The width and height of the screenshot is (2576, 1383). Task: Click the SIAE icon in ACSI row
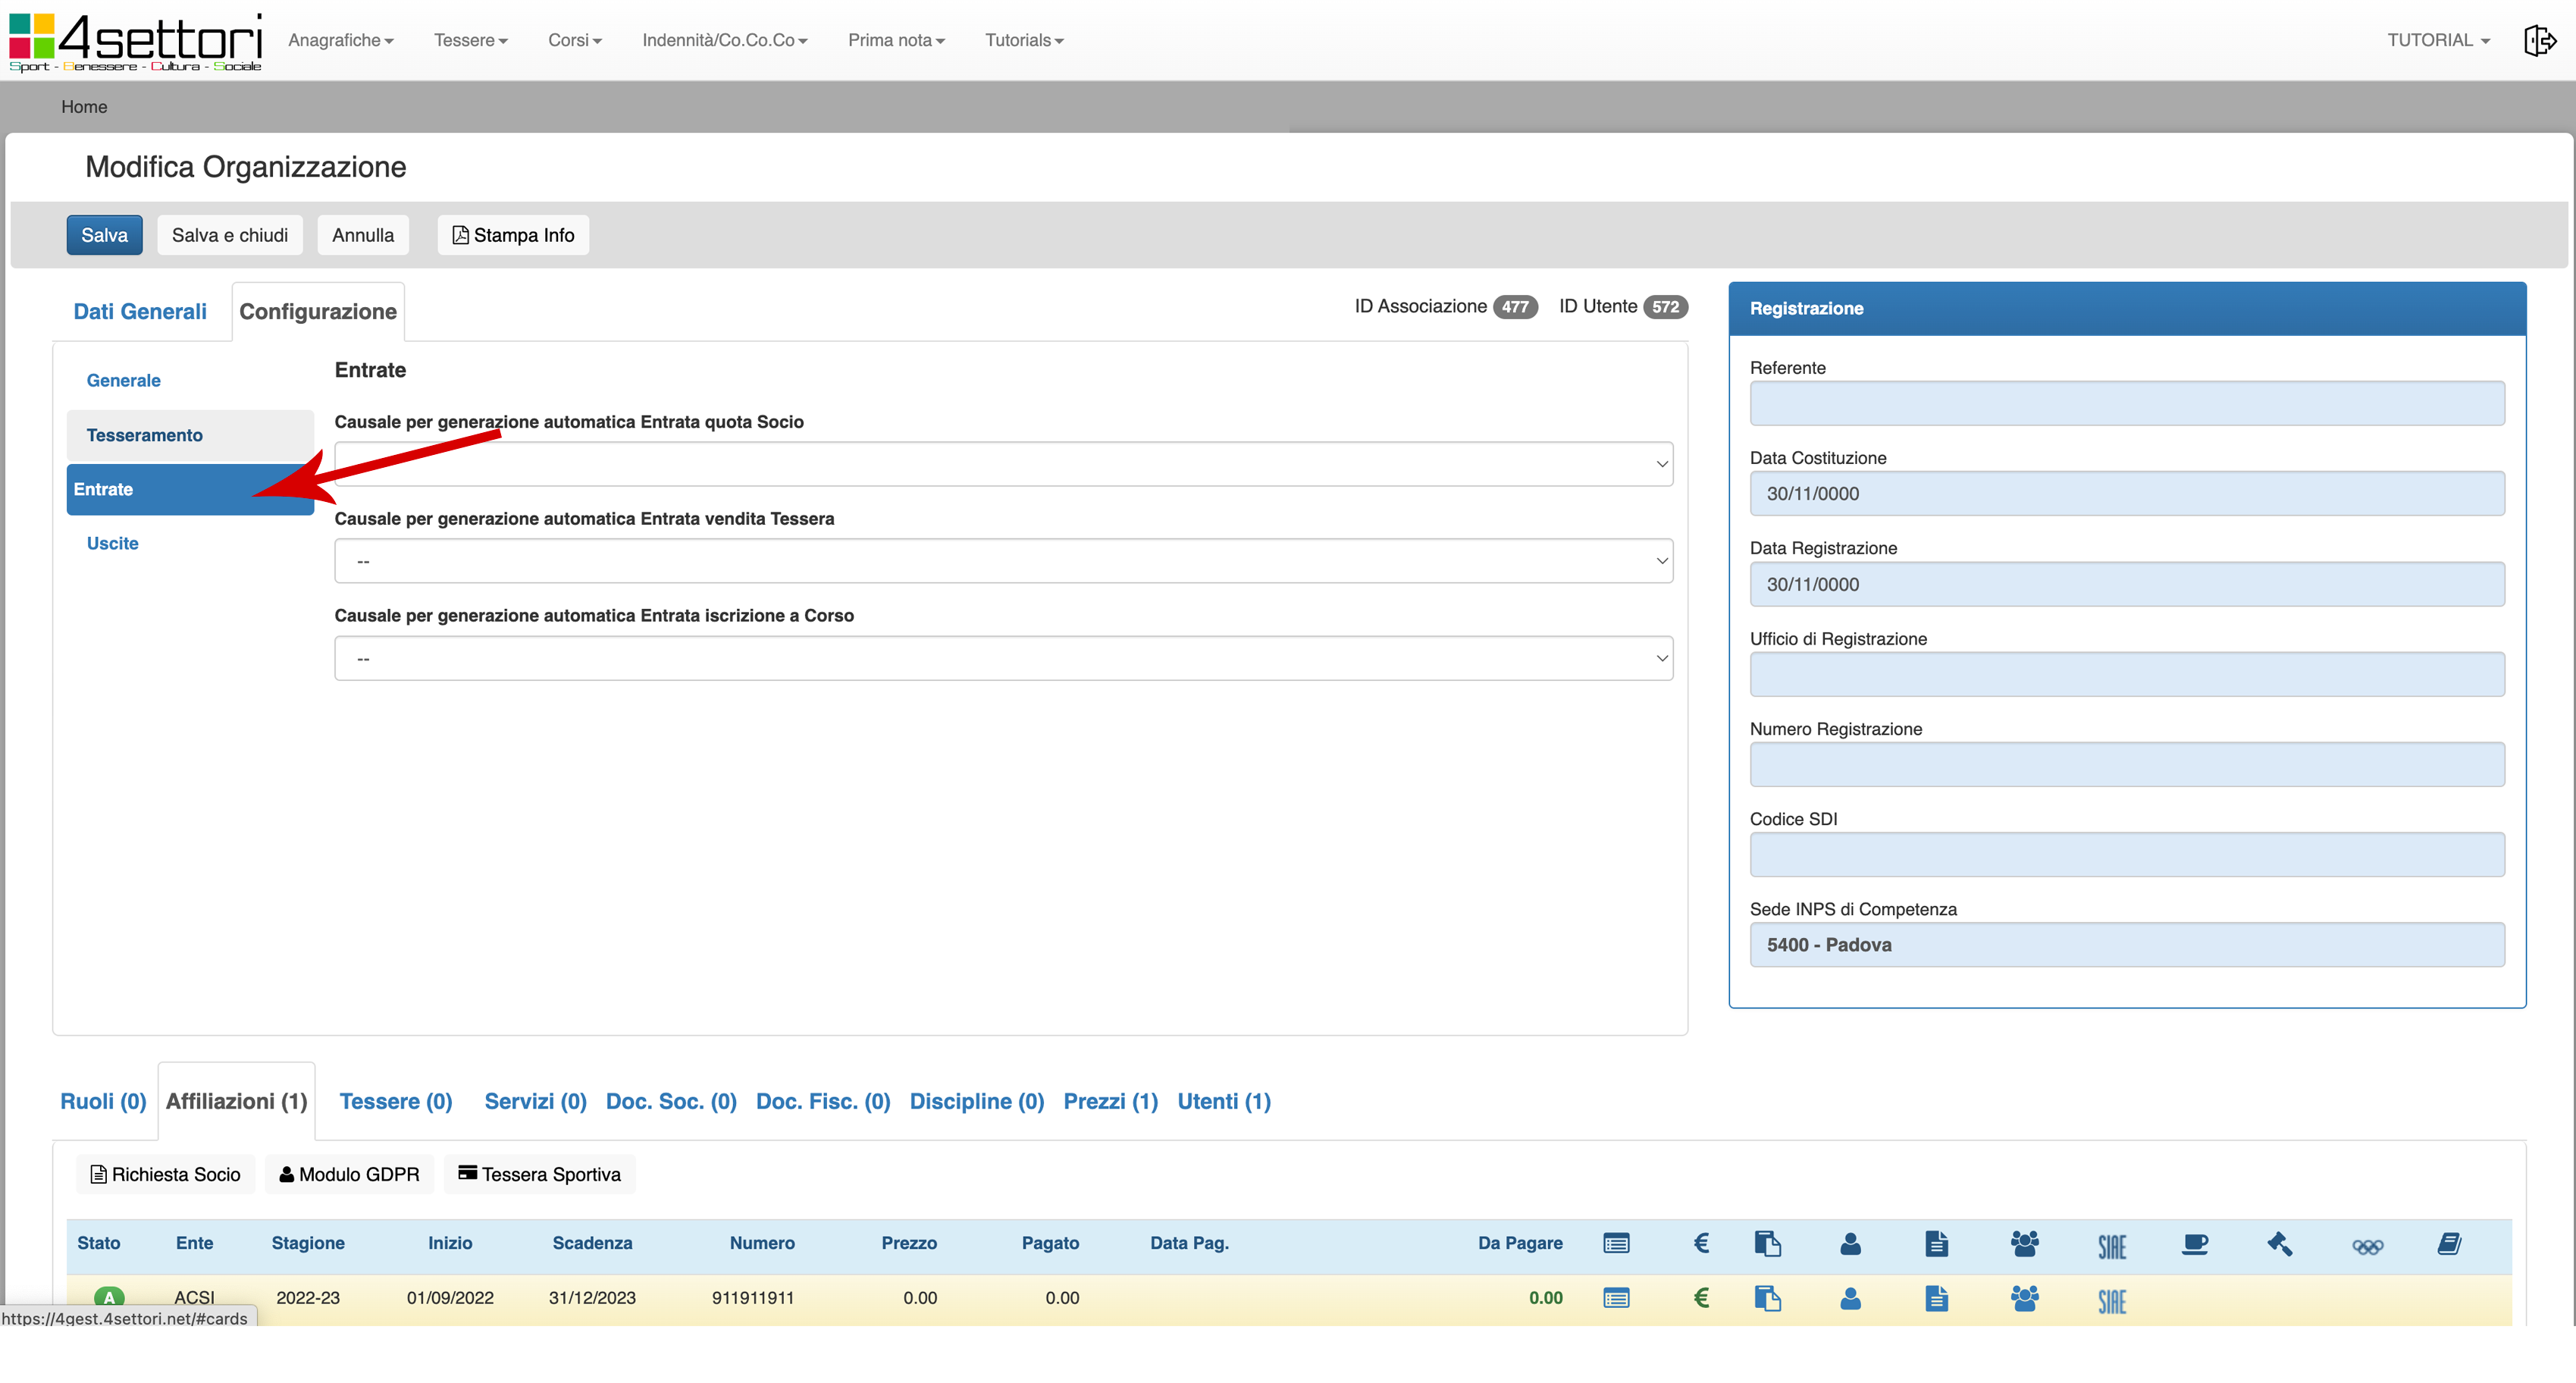tap(2111, 1300)
